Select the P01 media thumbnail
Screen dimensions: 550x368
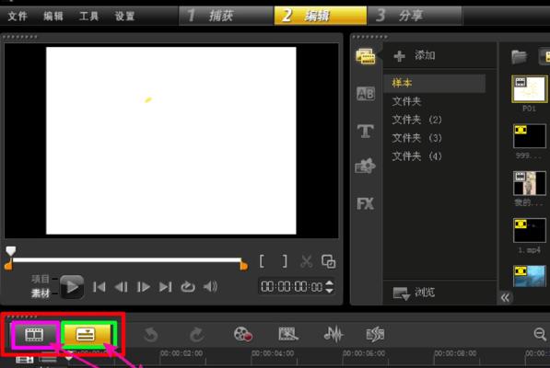tap(530, 89)
